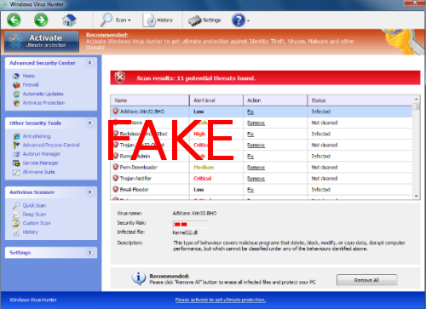This screenshot has height=309, width=426.
Task: Click the Custom Scan icon
Action: click(16, 223)
